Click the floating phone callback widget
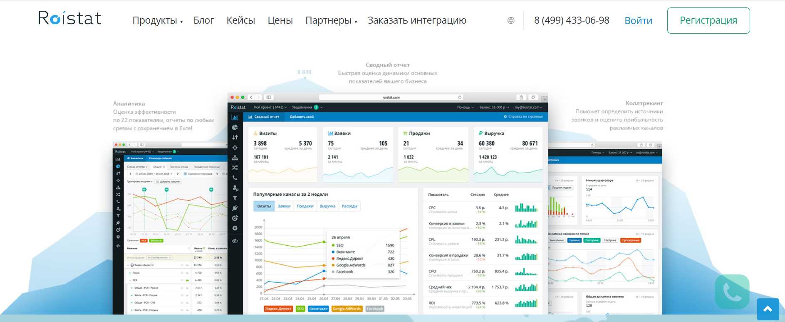The height and width of the screenshot is (322, 785). click(x=732, y=292)
